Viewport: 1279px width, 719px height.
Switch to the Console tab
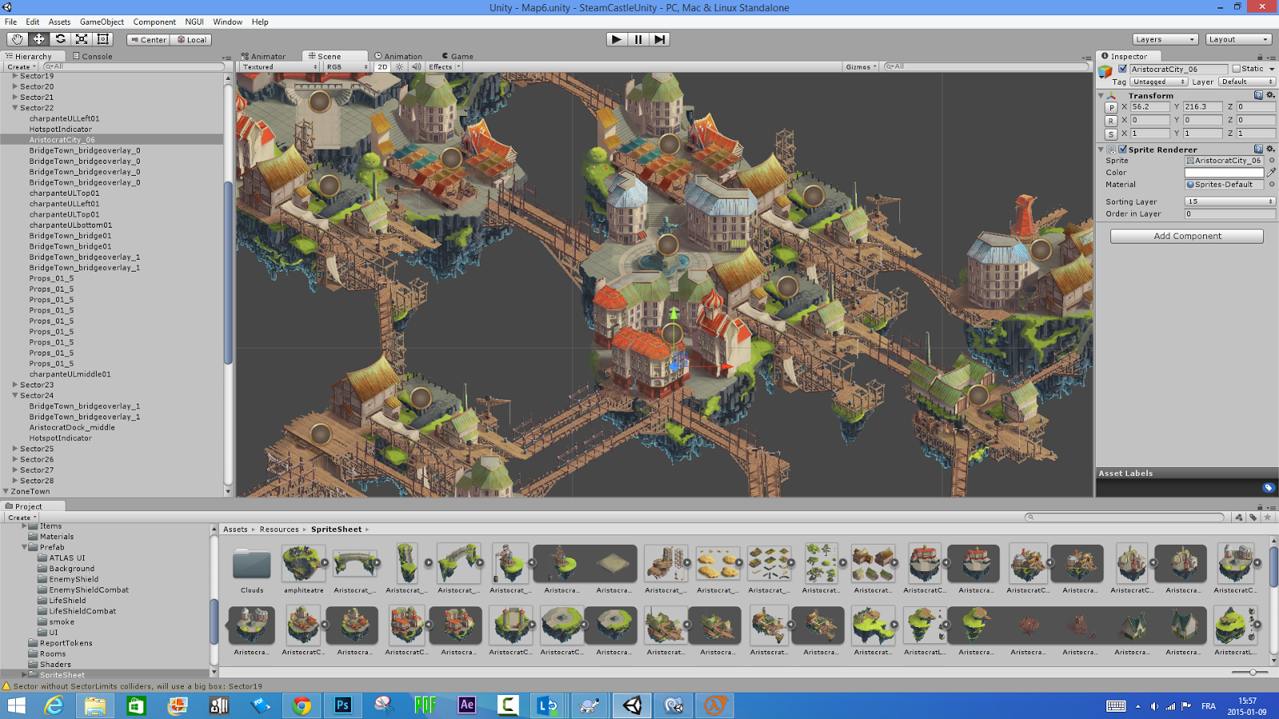92,56
